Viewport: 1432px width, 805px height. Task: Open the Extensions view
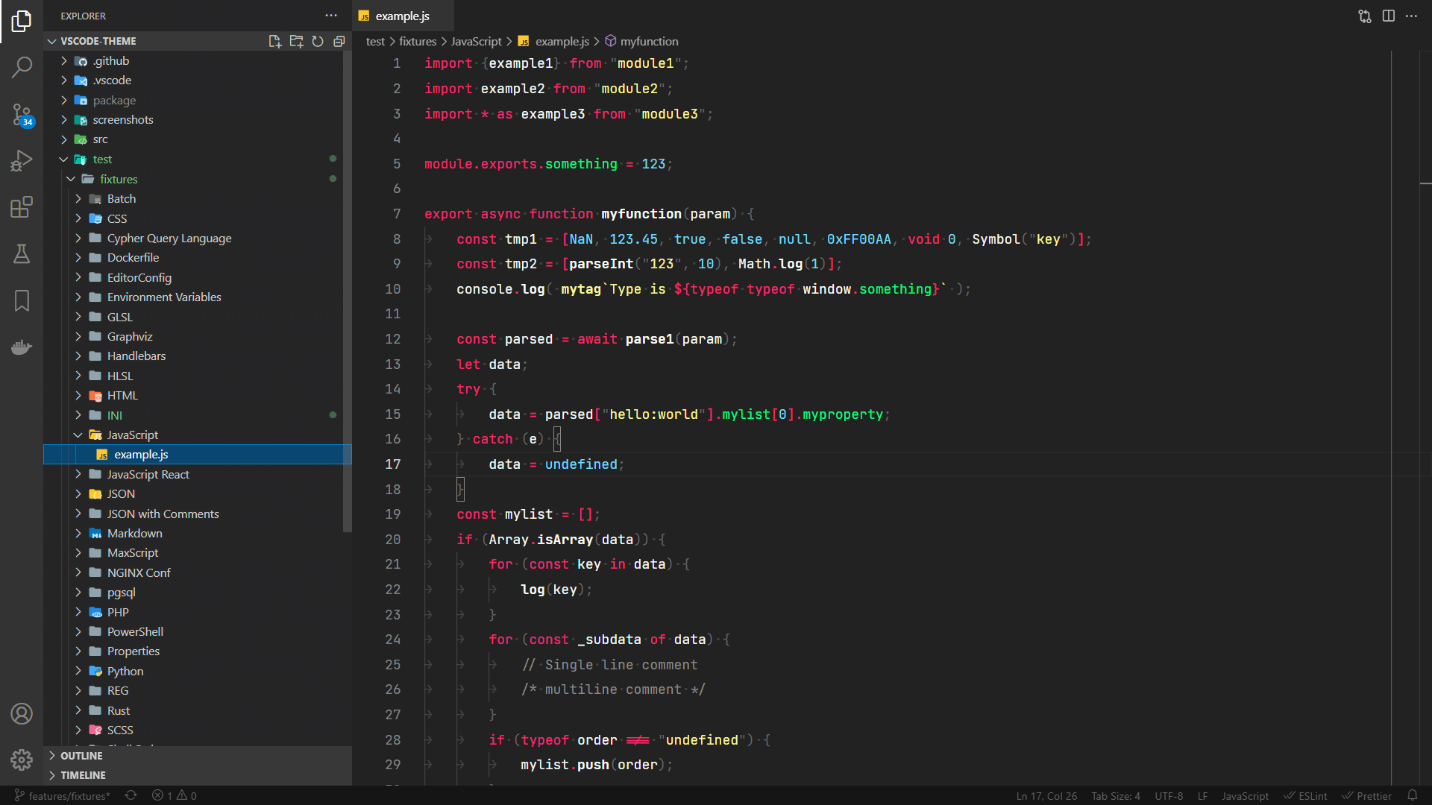22,207
